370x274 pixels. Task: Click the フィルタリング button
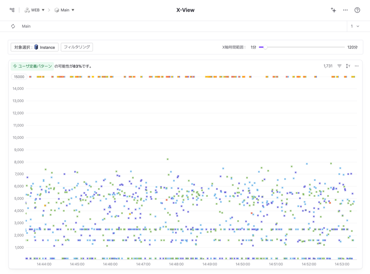(77, 47)
